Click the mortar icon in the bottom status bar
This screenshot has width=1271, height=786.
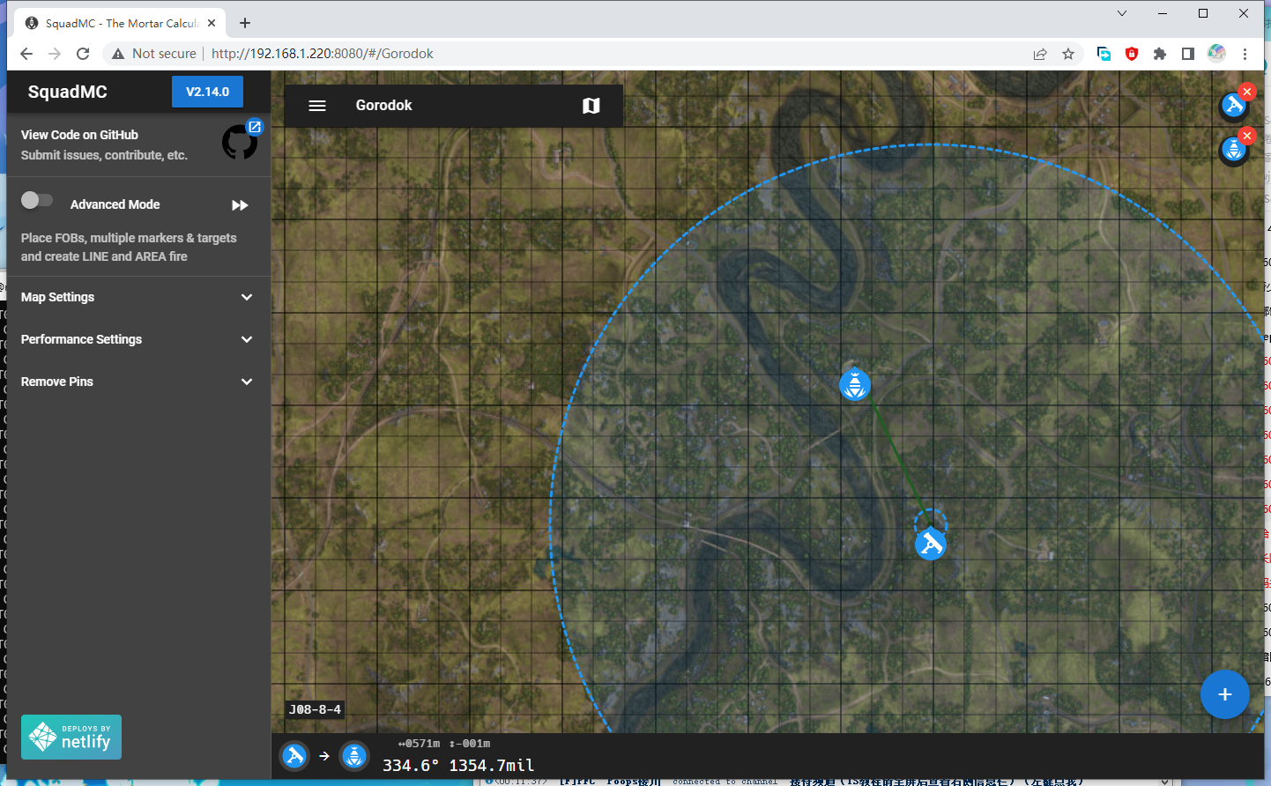click(294, 756)
